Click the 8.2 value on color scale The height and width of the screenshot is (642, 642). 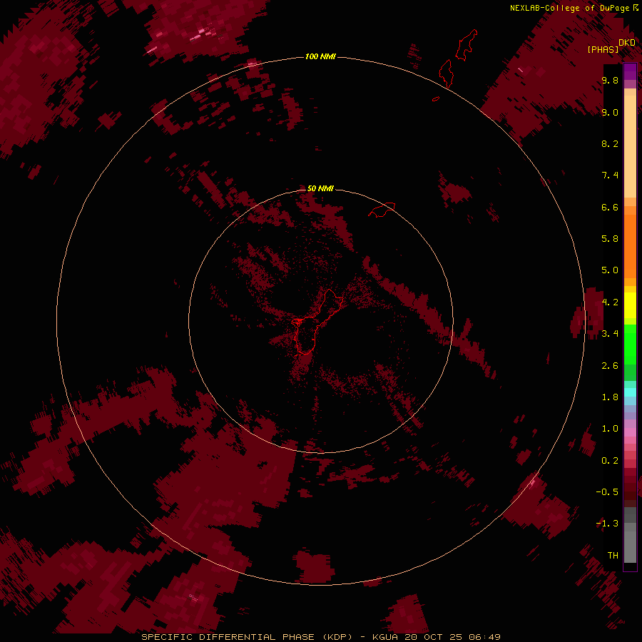point(610,143)
